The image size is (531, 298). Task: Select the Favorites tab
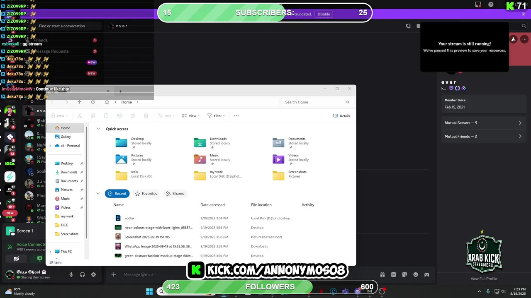click(146, 193)
